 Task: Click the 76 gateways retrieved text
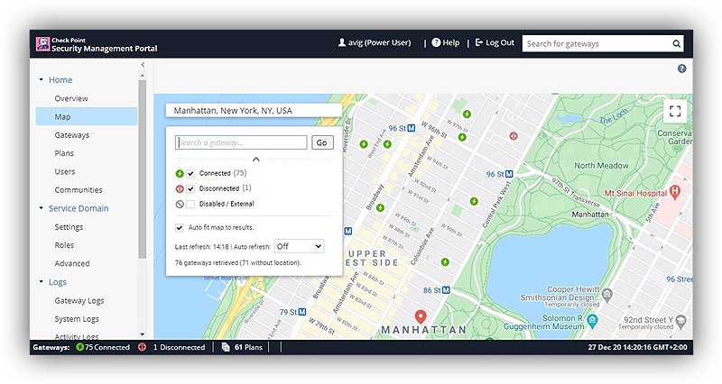(237, 262)
